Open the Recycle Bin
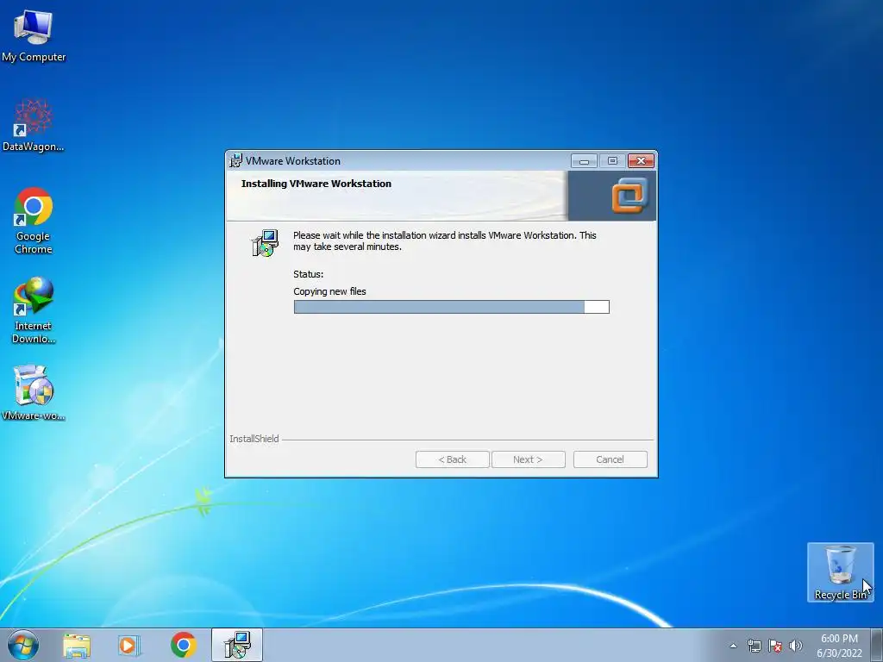Viewport: 883px width, 662px height. [840, 572]
